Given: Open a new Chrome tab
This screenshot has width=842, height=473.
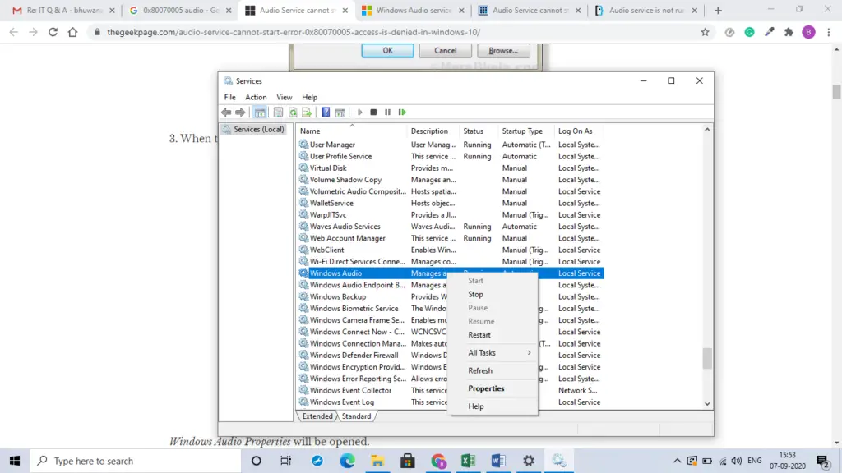Looking at the screenshot, I should pos(718,10).
